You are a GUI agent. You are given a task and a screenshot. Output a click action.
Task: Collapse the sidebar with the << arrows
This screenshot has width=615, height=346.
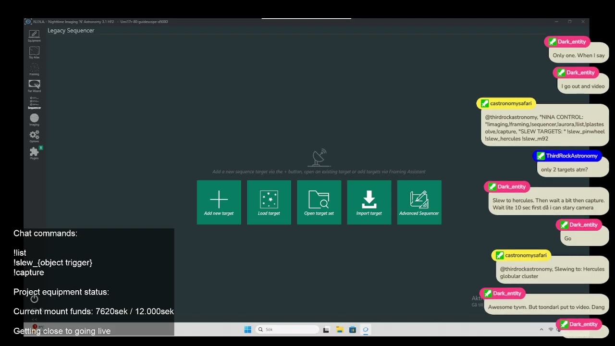pyautogui.click(x=34, y=319)
